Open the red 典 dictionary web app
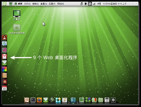 coord(4,82)
